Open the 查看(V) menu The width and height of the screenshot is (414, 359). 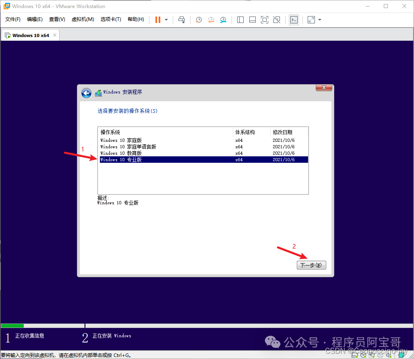pyautogui.click(x=57, y=19)
